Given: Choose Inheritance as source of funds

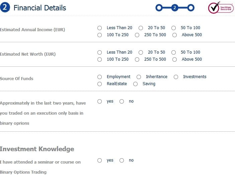Looking at the screenshot, I should [139, 77].
